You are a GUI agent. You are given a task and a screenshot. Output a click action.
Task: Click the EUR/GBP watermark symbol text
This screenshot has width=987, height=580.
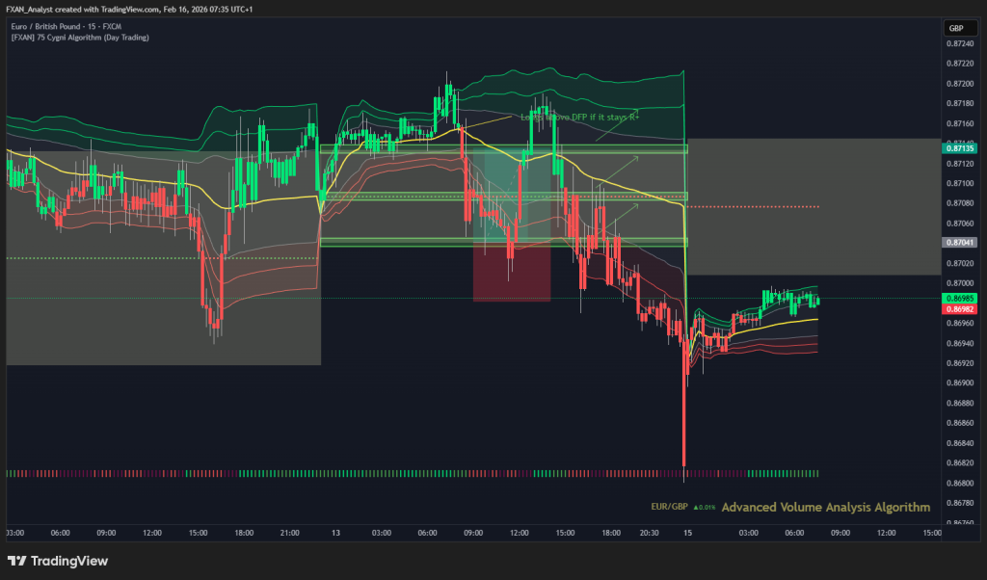click(x=669, y=507)
